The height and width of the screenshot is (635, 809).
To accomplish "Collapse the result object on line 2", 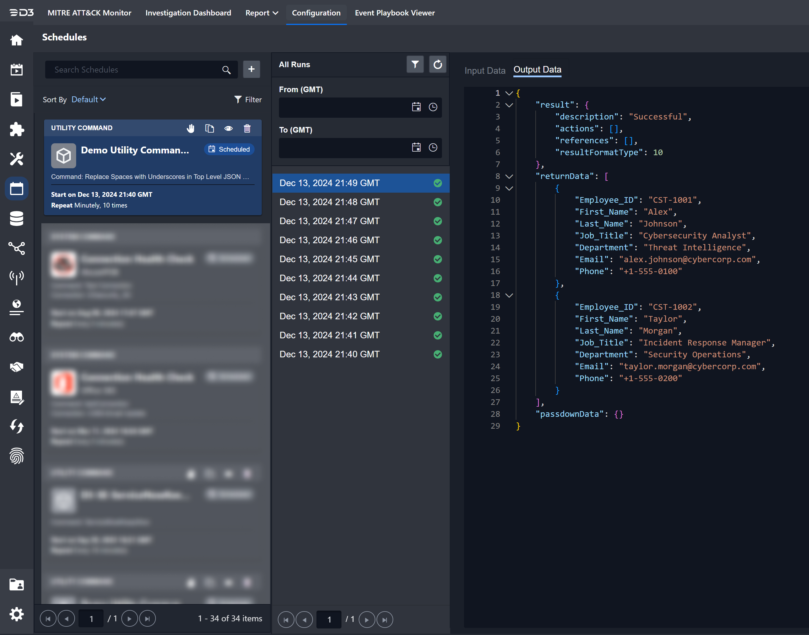I will pos(509,105).
